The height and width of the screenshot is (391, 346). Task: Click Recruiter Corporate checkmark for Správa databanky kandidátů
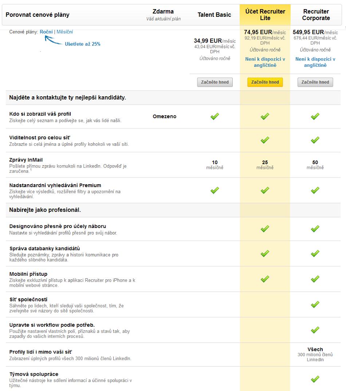tap(315, 253)
